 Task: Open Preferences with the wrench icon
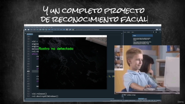70,29
